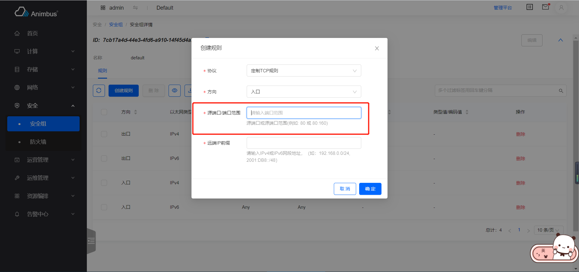Expand the 计算 sidebar menu

44,52
